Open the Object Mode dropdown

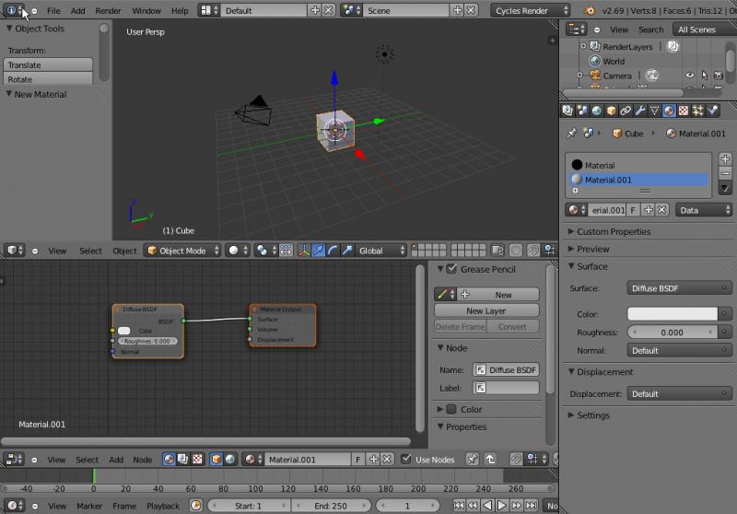(x=182, y=251)
